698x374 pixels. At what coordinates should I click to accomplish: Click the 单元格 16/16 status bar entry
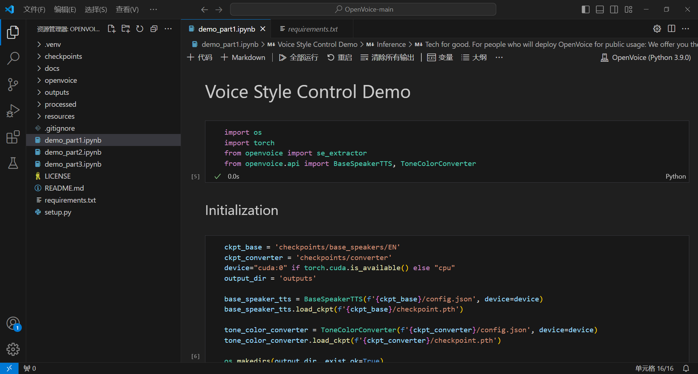[654, 368]
